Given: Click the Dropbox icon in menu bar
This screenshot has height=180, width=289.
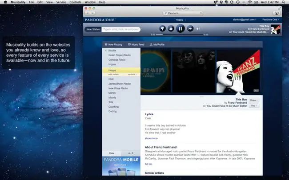Looking at the screenshot, I should [221, 2].
